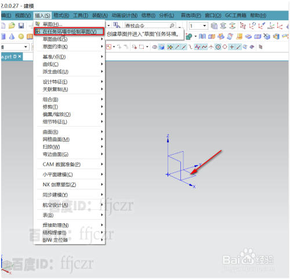This screenshot has width=290, height=279.
Task: Choose 草图(H)... menu entry
Action: tap(69, 24)
